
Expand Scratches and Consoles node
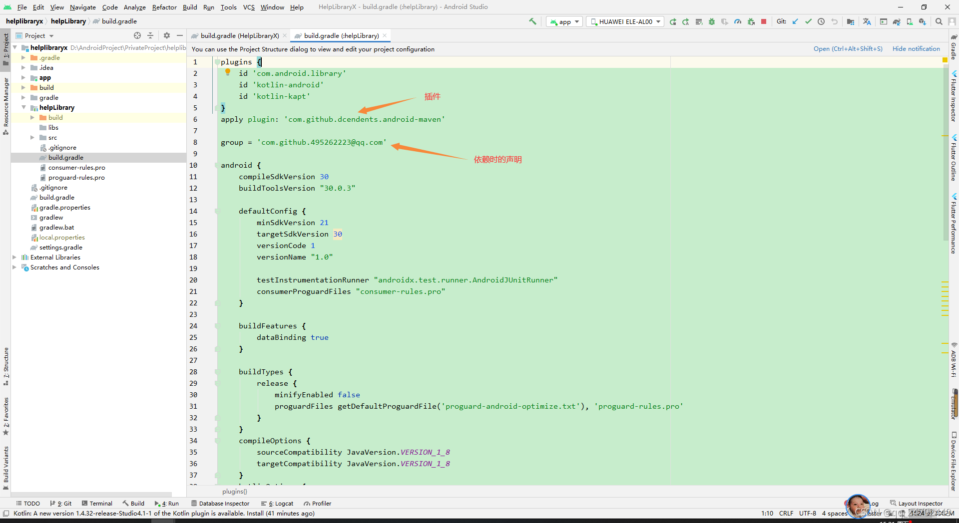click(x=14, y=267)
